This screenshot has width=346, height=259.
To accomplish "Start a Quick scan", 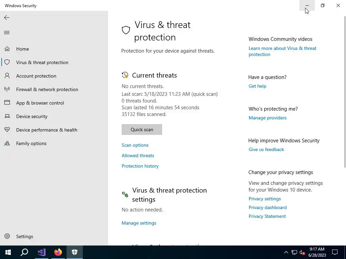I will coord(142,129).
